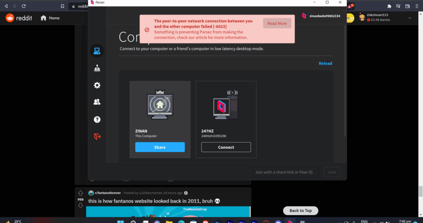Click the zinanbeds#9802334 account name
This screenshot has width=423, height=223.
(x=325, y=16)
